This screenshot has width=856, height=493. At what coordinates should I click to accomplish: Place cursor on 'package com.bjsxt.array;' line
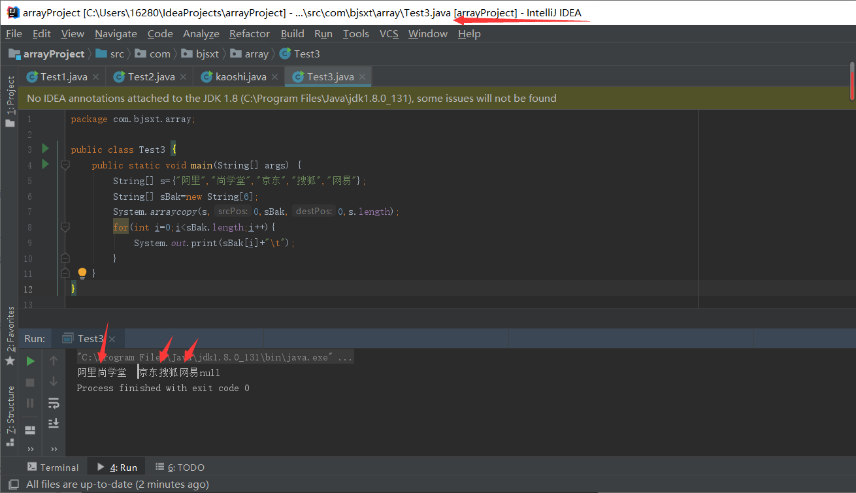coord(133,119)
